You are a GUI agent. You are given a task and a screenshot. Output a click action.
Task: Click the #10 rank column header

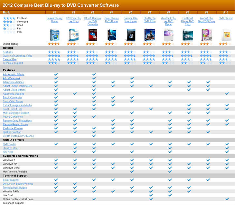pyautogui.click(x=226, y=12)
